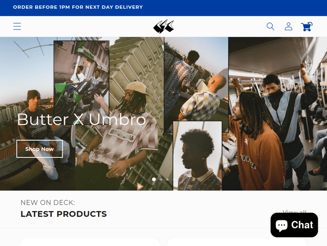
Task: Select the second slideshow dot
Action: [161, 179]
